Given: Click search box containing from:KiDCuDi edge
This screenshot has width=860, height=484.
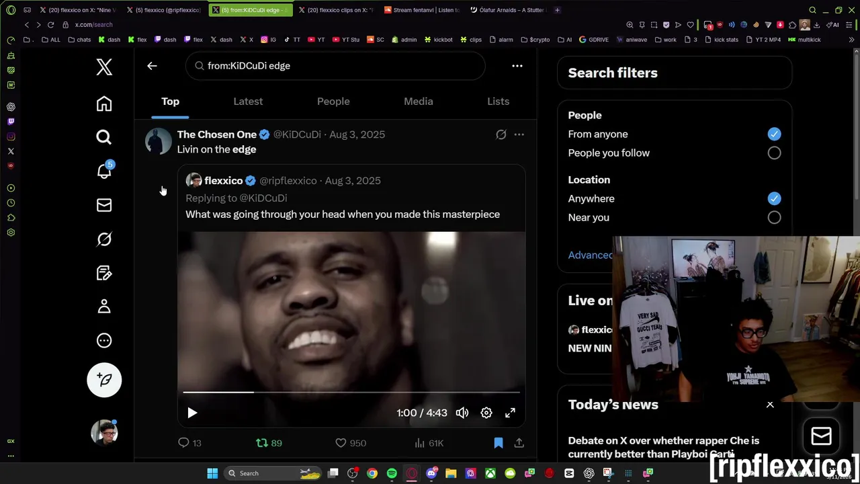Looking at the screenshot, I should [335, 66].
